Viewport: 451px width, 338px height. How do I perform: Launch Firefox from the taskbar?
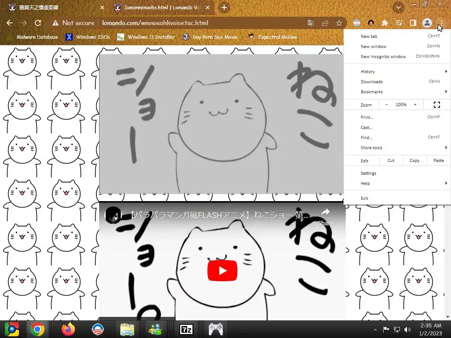click(68, 329)
